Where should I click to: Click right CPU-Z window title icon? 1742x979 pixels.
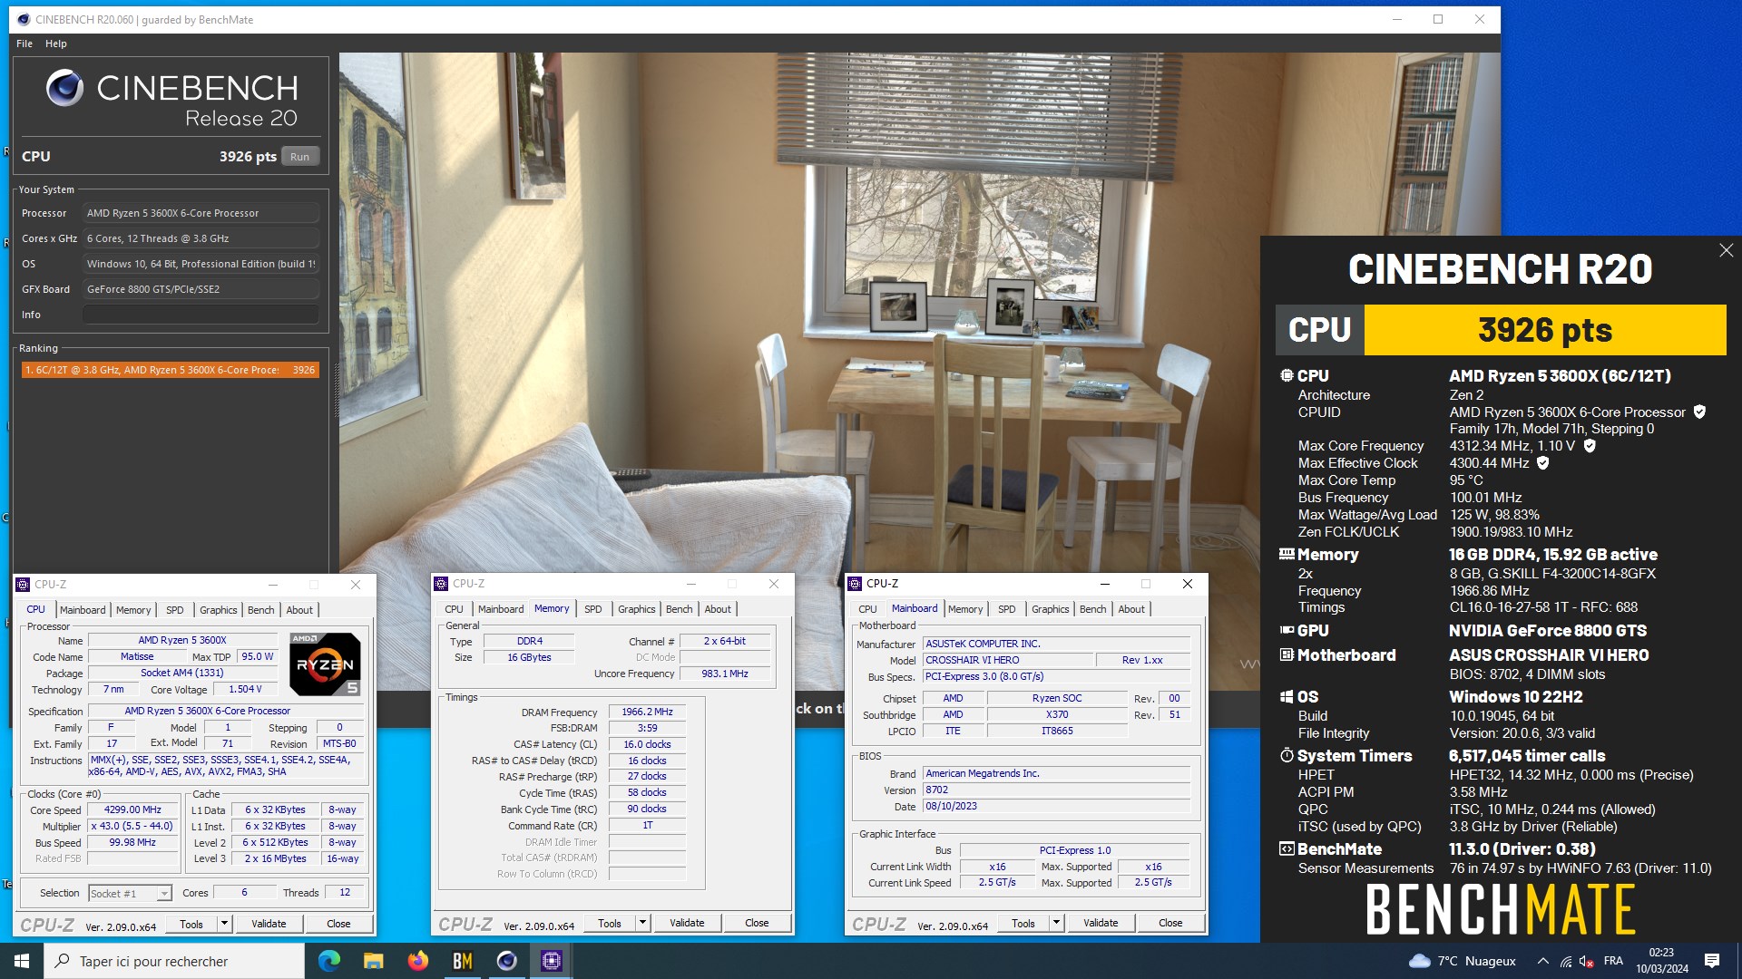coord(855,584)
